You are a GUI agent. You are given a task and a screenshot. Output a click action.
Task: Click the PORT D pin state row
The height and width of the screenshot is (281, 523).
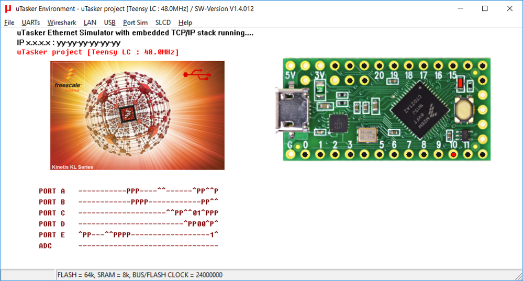pos(128,224)
